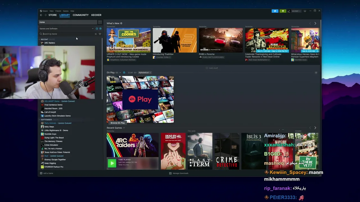Select HELLMART Demo in the game list
This screenshot has height=202, width=360.
pyautogui.click(x=58, y=101)
